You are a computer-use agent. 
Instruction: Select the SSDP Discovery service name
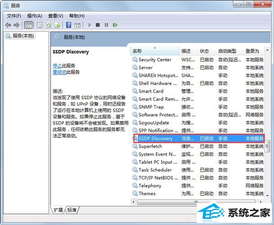(156, 138)
